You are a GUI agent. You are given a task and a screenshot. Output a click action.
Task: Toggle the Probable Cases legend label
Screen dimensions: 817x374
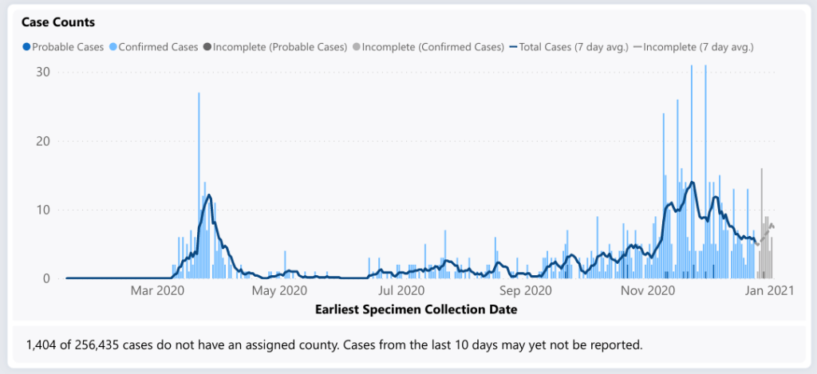pyautogui.click(x=68, y=47)
